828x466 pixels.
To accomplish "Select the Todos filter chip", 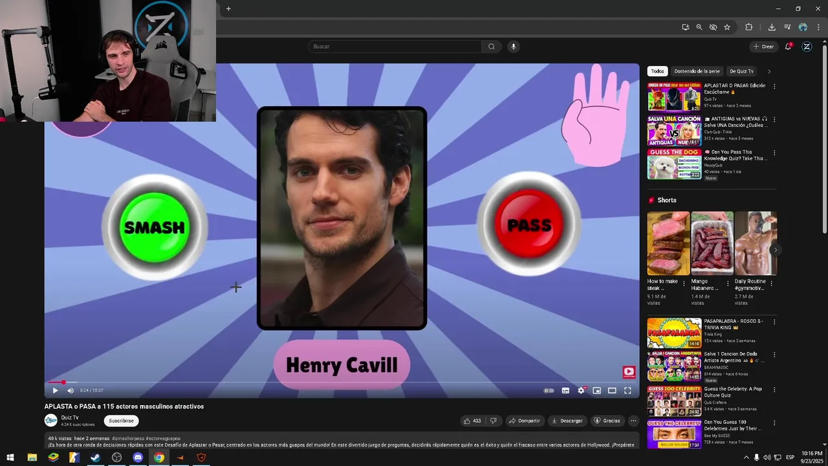I will 657,71.
